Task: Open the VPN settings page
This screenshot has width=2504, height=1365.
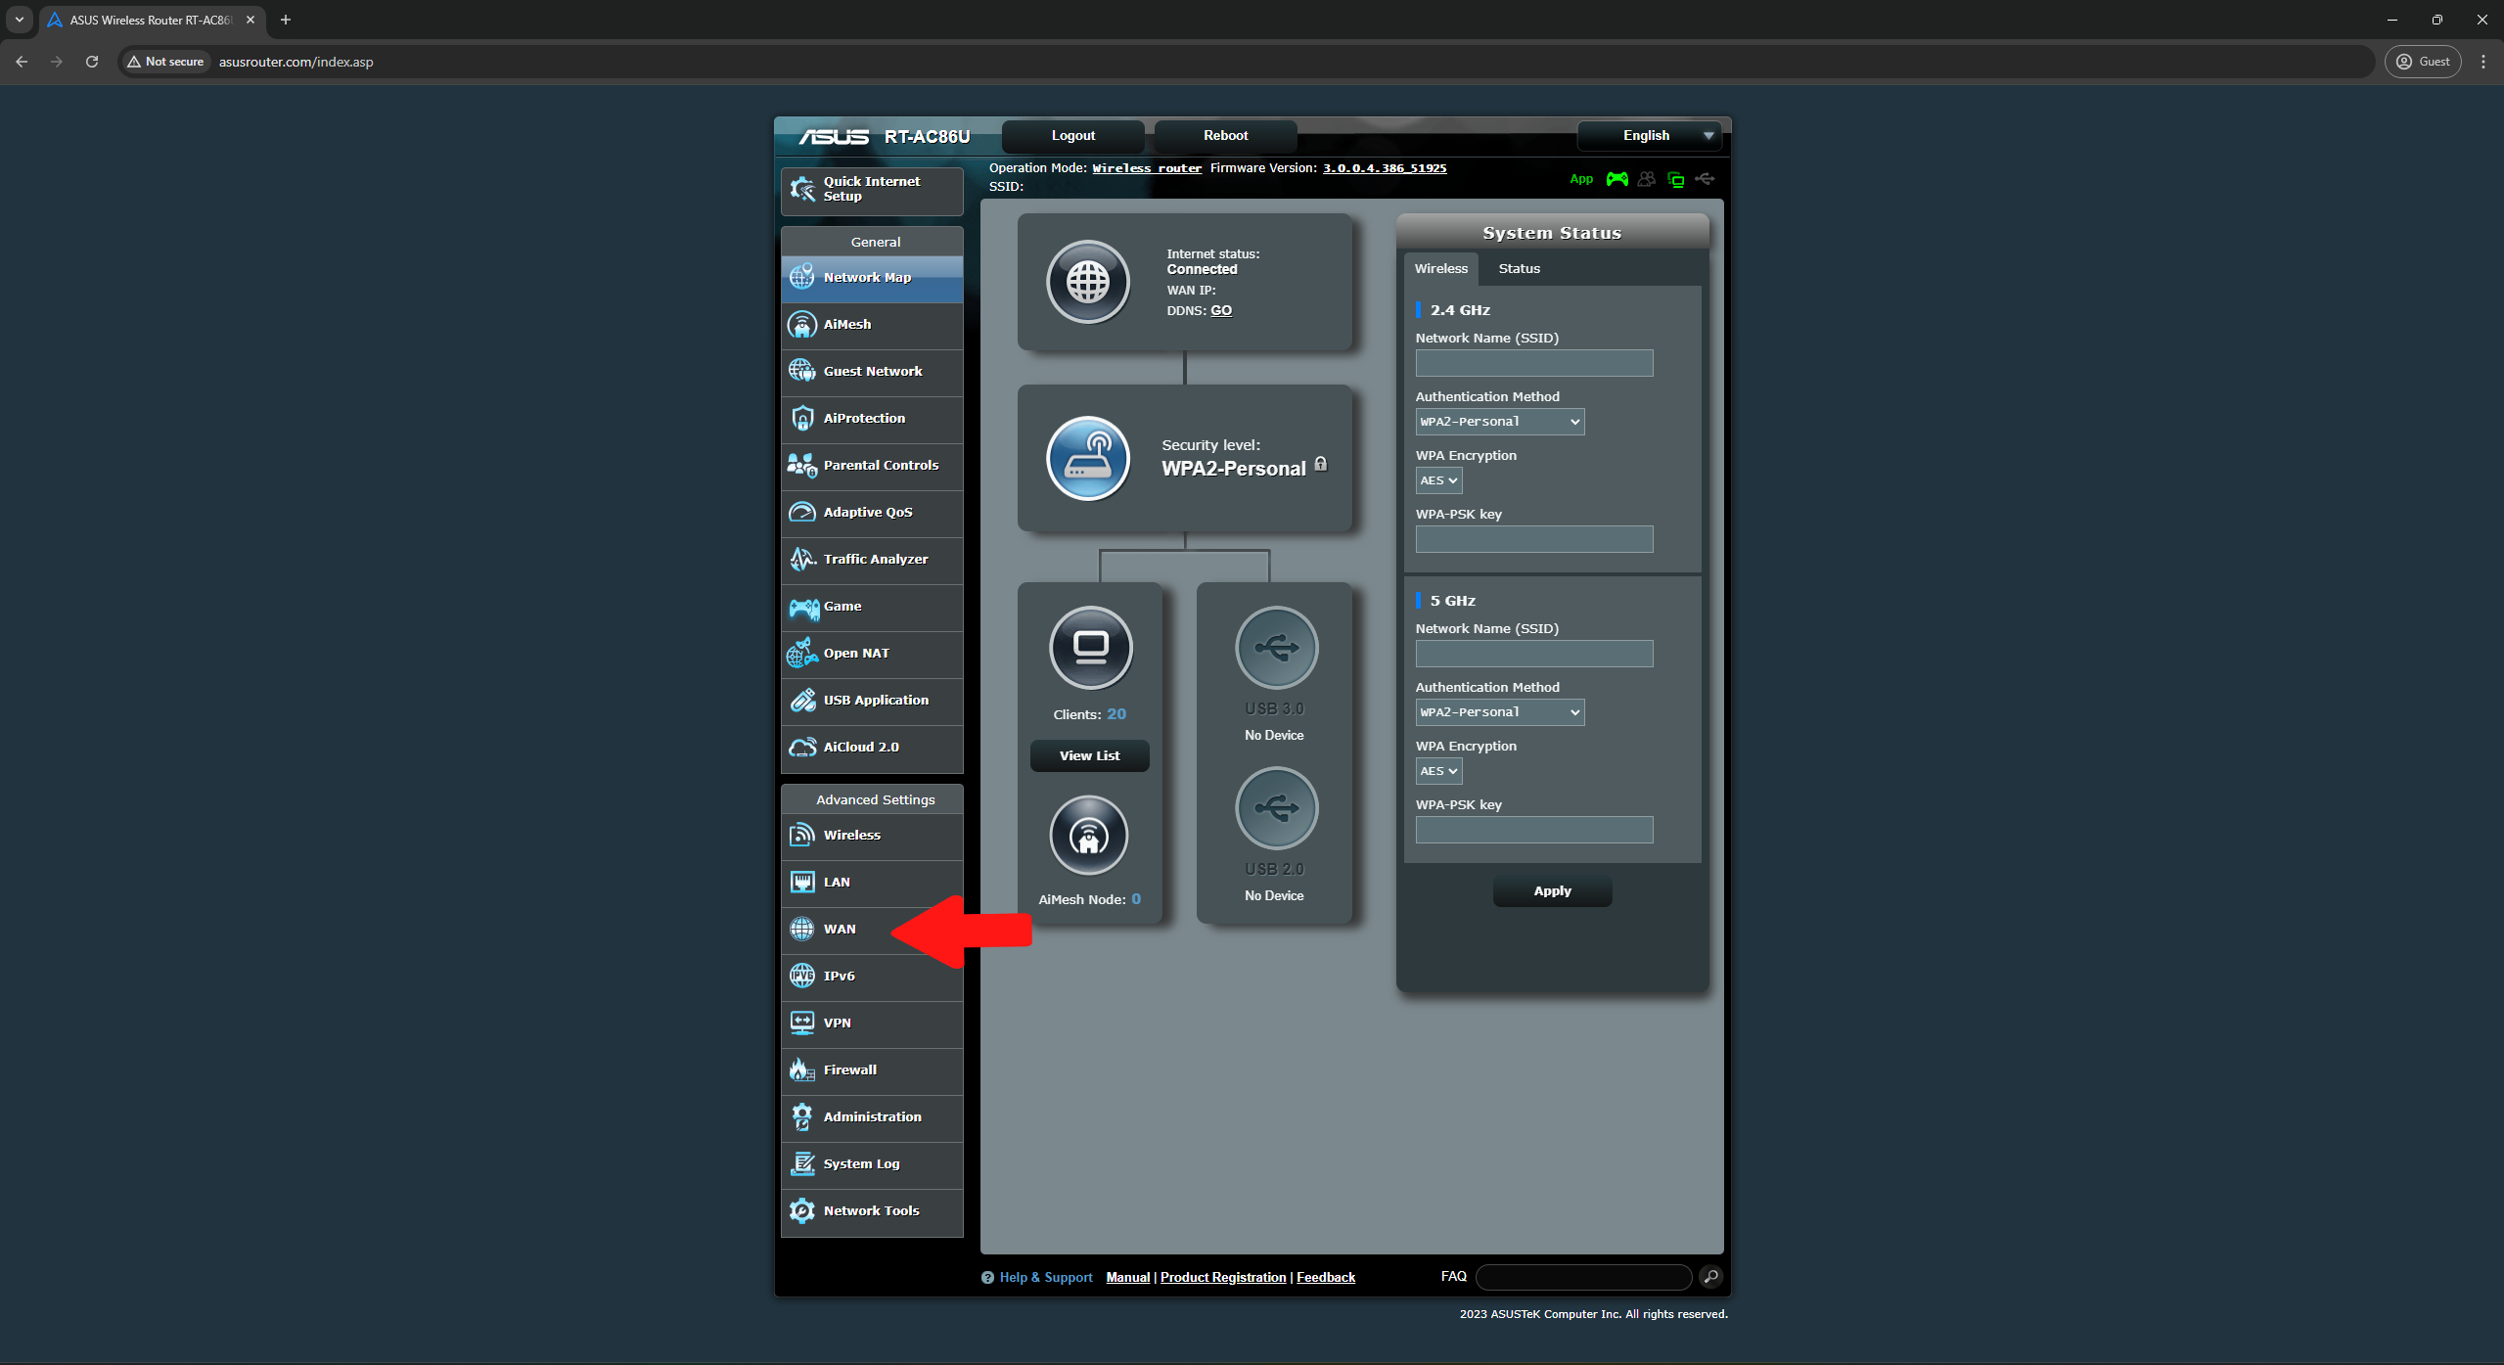Action: pos(872,1024)
